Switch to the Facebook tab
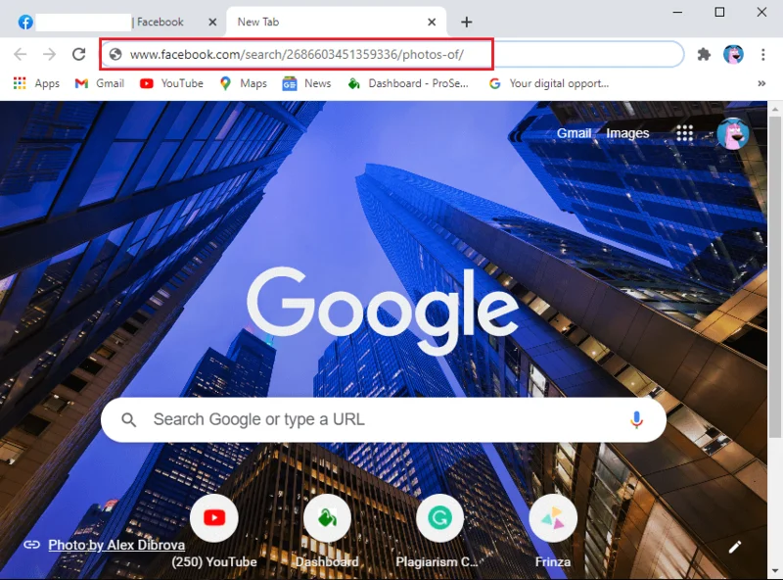Image resolution: width=783 pixels, height=580 pixels. click(113, 22)
